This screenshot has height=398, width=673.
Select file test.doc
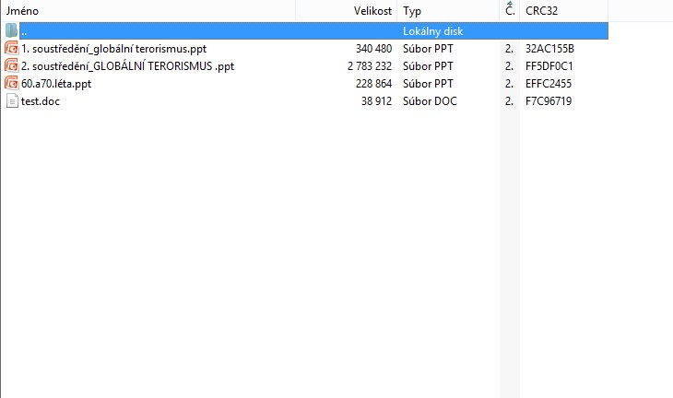41,101
